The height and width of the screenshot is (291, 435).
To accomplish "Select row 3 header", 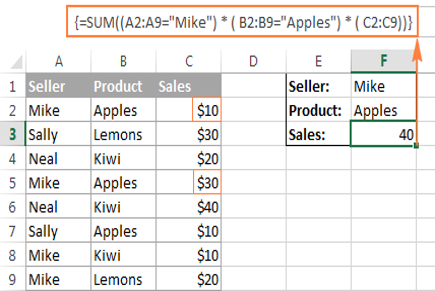I will click(13, 135).
